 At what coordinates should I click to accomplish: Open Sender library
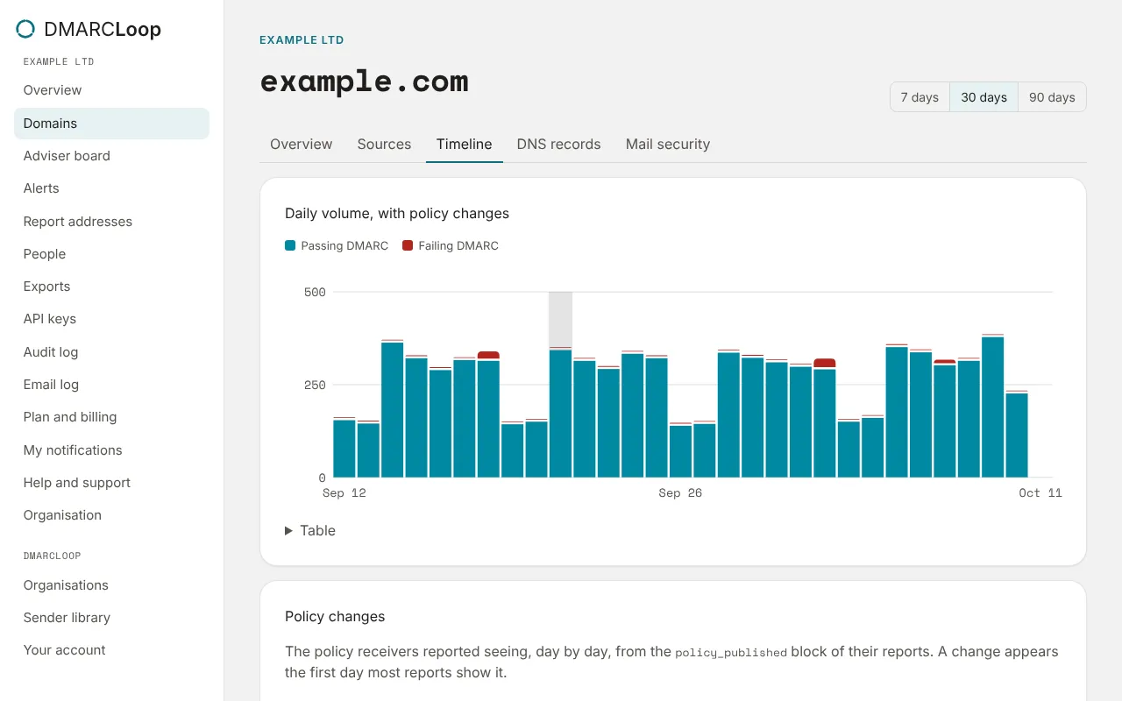pos(111,618)
